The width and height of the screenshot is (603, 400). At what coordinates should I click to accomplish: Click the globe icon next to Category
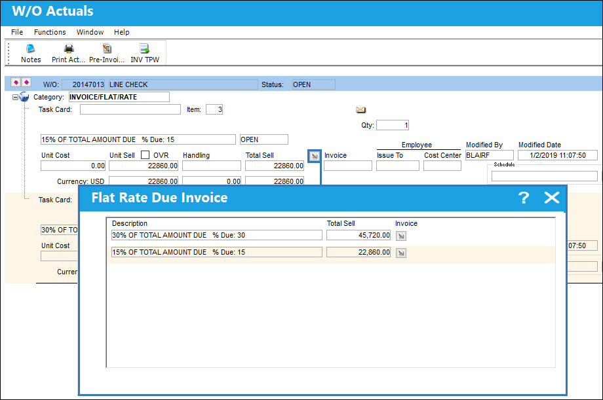[x=24, y=97]
